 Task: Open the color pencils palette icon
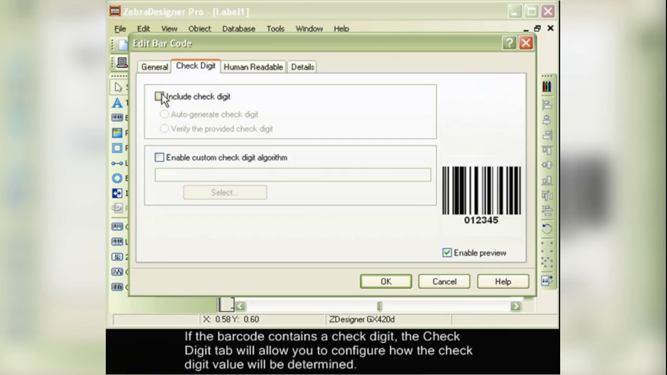[547, 86]
